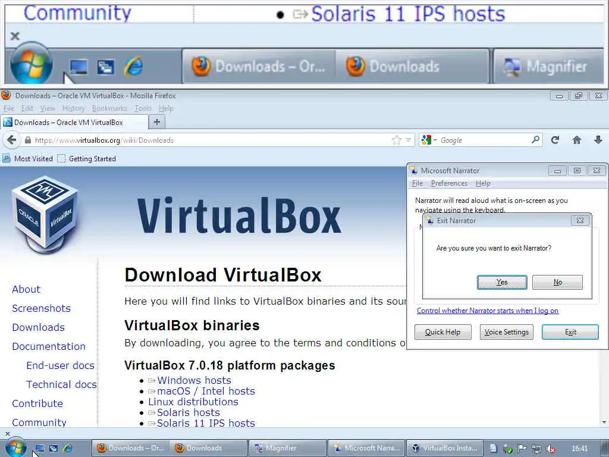This screenshot has height=457, width=609.
Task: Click the VirtualBox cube logo
Action: click(x=45, y=214)
